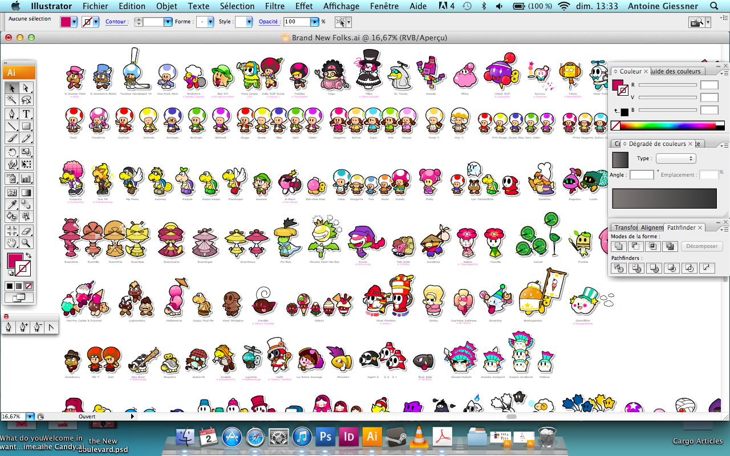Open Photoshop from the Dock
The width and height of the screenshot is (730, 456).
click(x=326, y=437)
